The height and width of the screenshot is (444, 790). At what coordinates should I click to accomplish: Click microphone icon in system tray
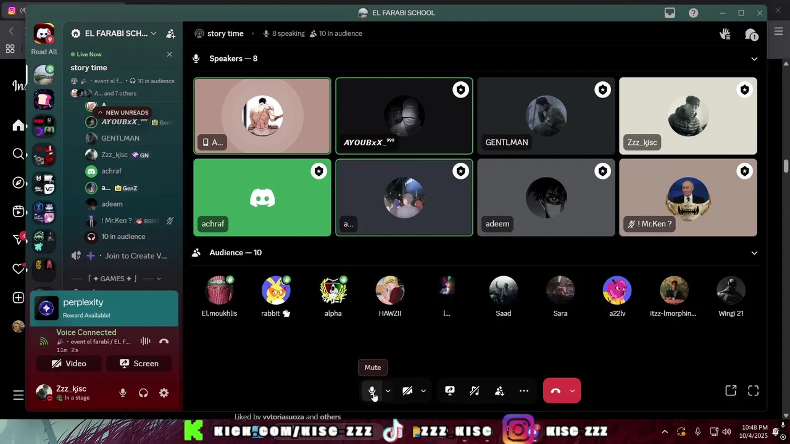coord(697,432)
